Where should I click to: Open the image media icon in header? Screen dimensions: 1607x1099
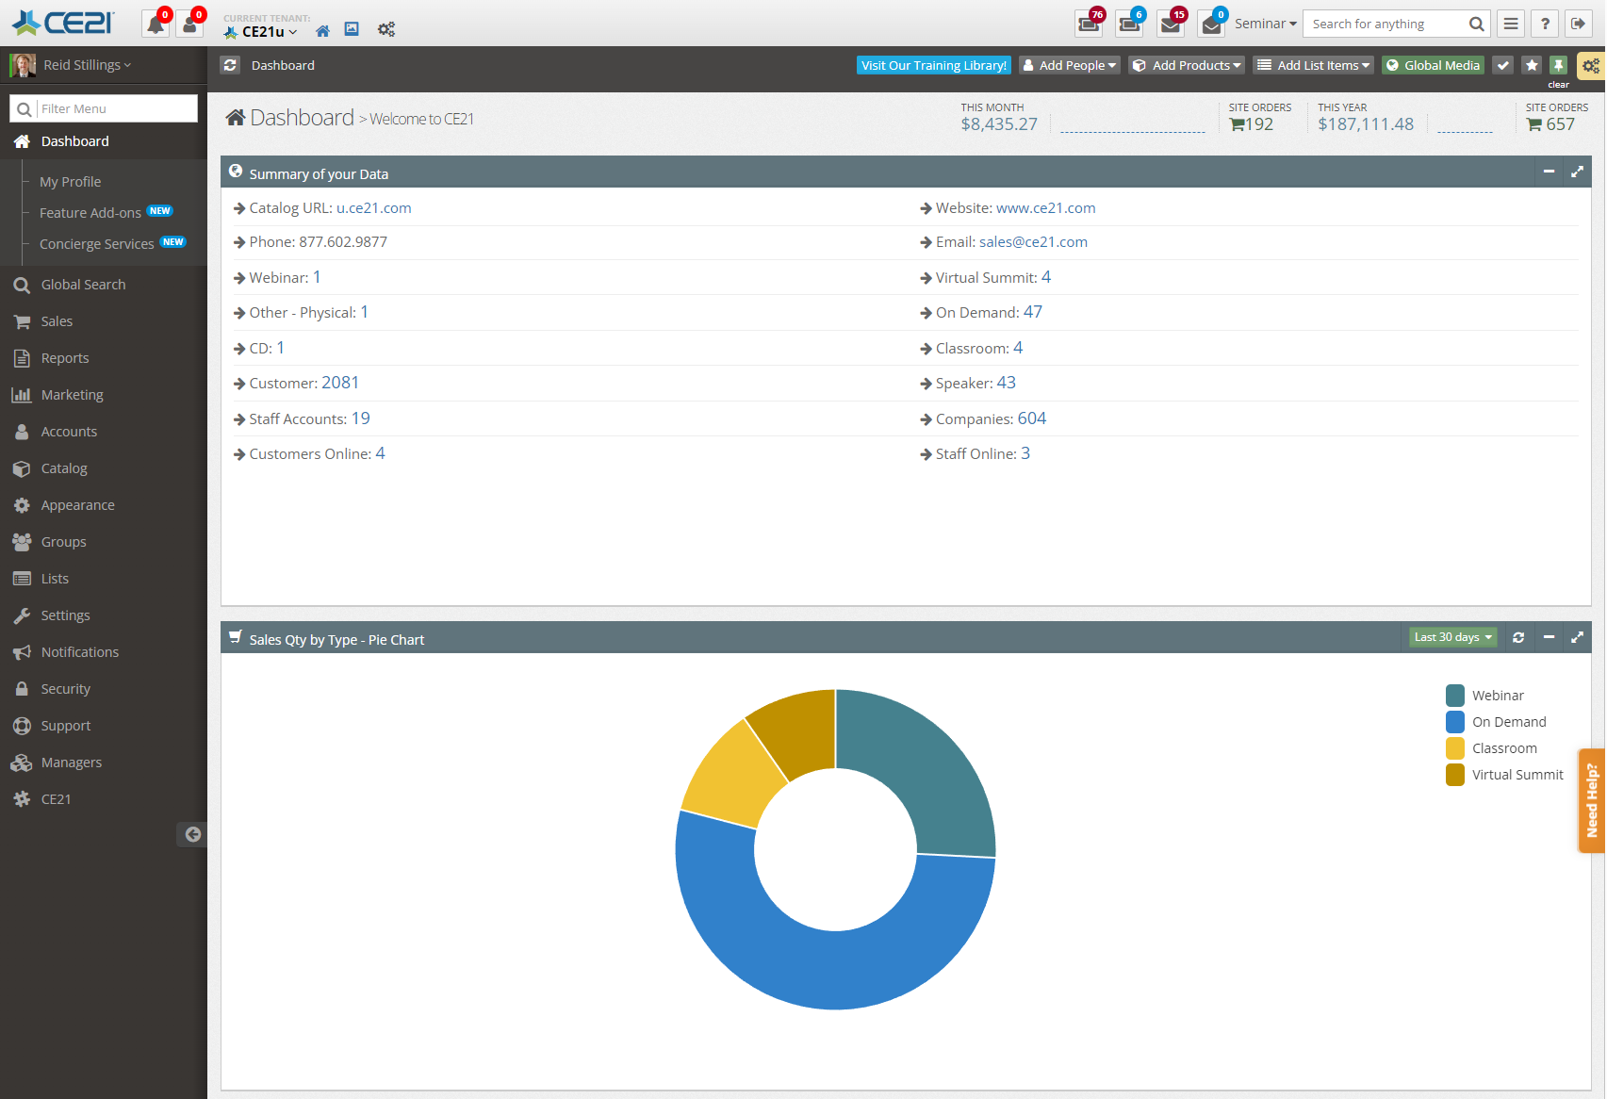pyautogui.click(x=352, y=29)
